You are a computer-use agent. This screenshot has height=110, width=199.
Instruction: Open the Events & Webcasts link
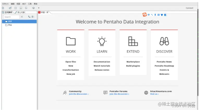(x=164, y=72)
